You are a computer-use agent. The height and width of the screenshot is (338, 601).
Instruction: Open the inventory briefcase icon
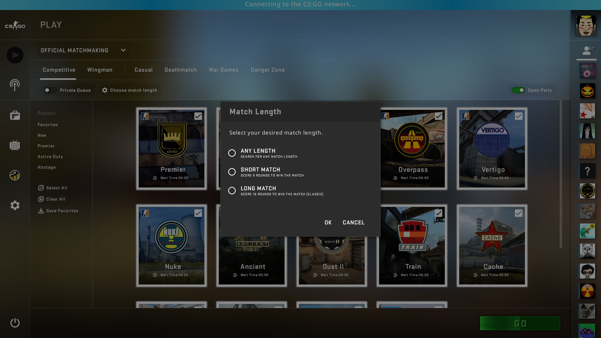coord(15,115)
